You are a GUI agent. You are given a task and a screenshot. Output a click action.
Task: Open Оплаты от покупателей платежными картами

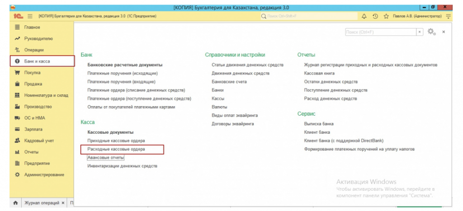pyautogui.click(x=132, y=107)
